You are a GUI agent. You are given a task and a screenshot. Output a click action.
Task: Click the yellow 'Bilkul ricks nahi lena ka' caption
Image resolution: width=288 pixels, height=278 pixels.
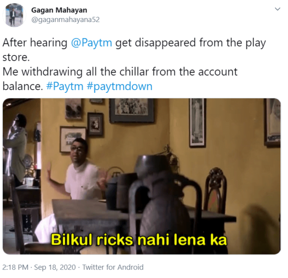coord(139,240)
